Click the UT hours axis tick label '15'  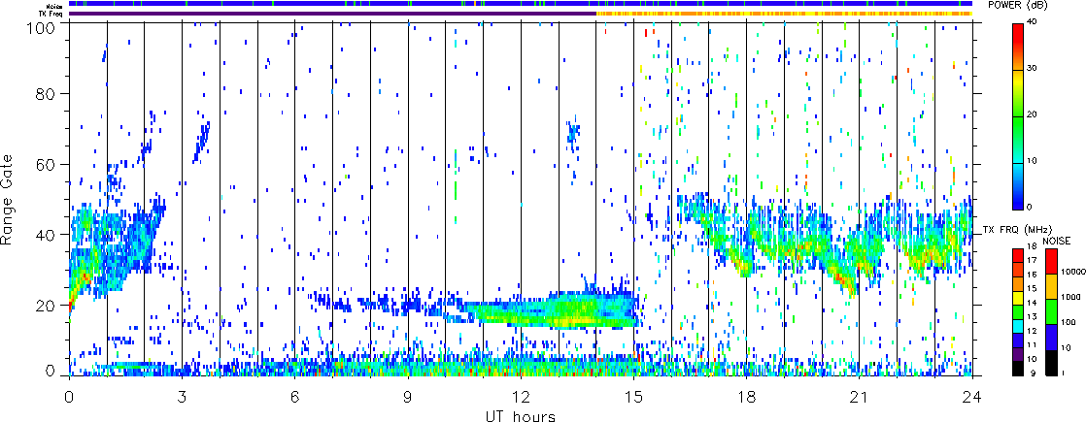point(633,397)
